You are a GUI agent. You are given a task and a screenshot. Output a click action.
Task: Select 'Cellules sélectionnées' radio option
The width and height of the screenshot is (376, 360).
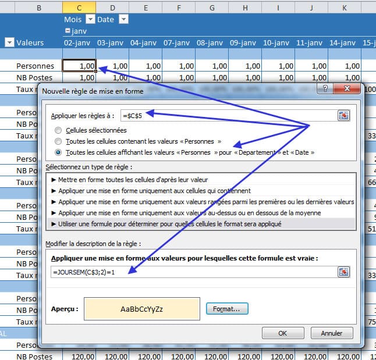(58, 130)
